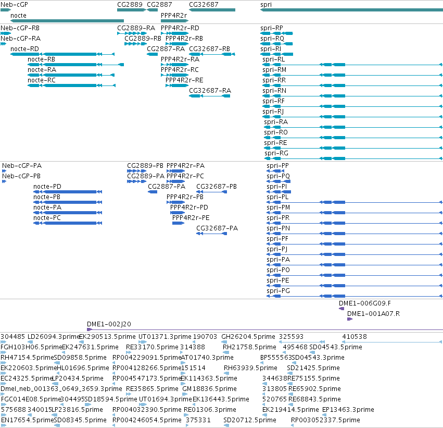This screenshot has height=428, width=443.
Task: Open EST label RE33170.5prime
Action: [x=152, y=347]
